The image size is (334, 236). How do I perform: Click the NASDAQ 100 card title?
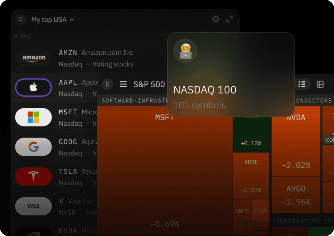[205, 90]
